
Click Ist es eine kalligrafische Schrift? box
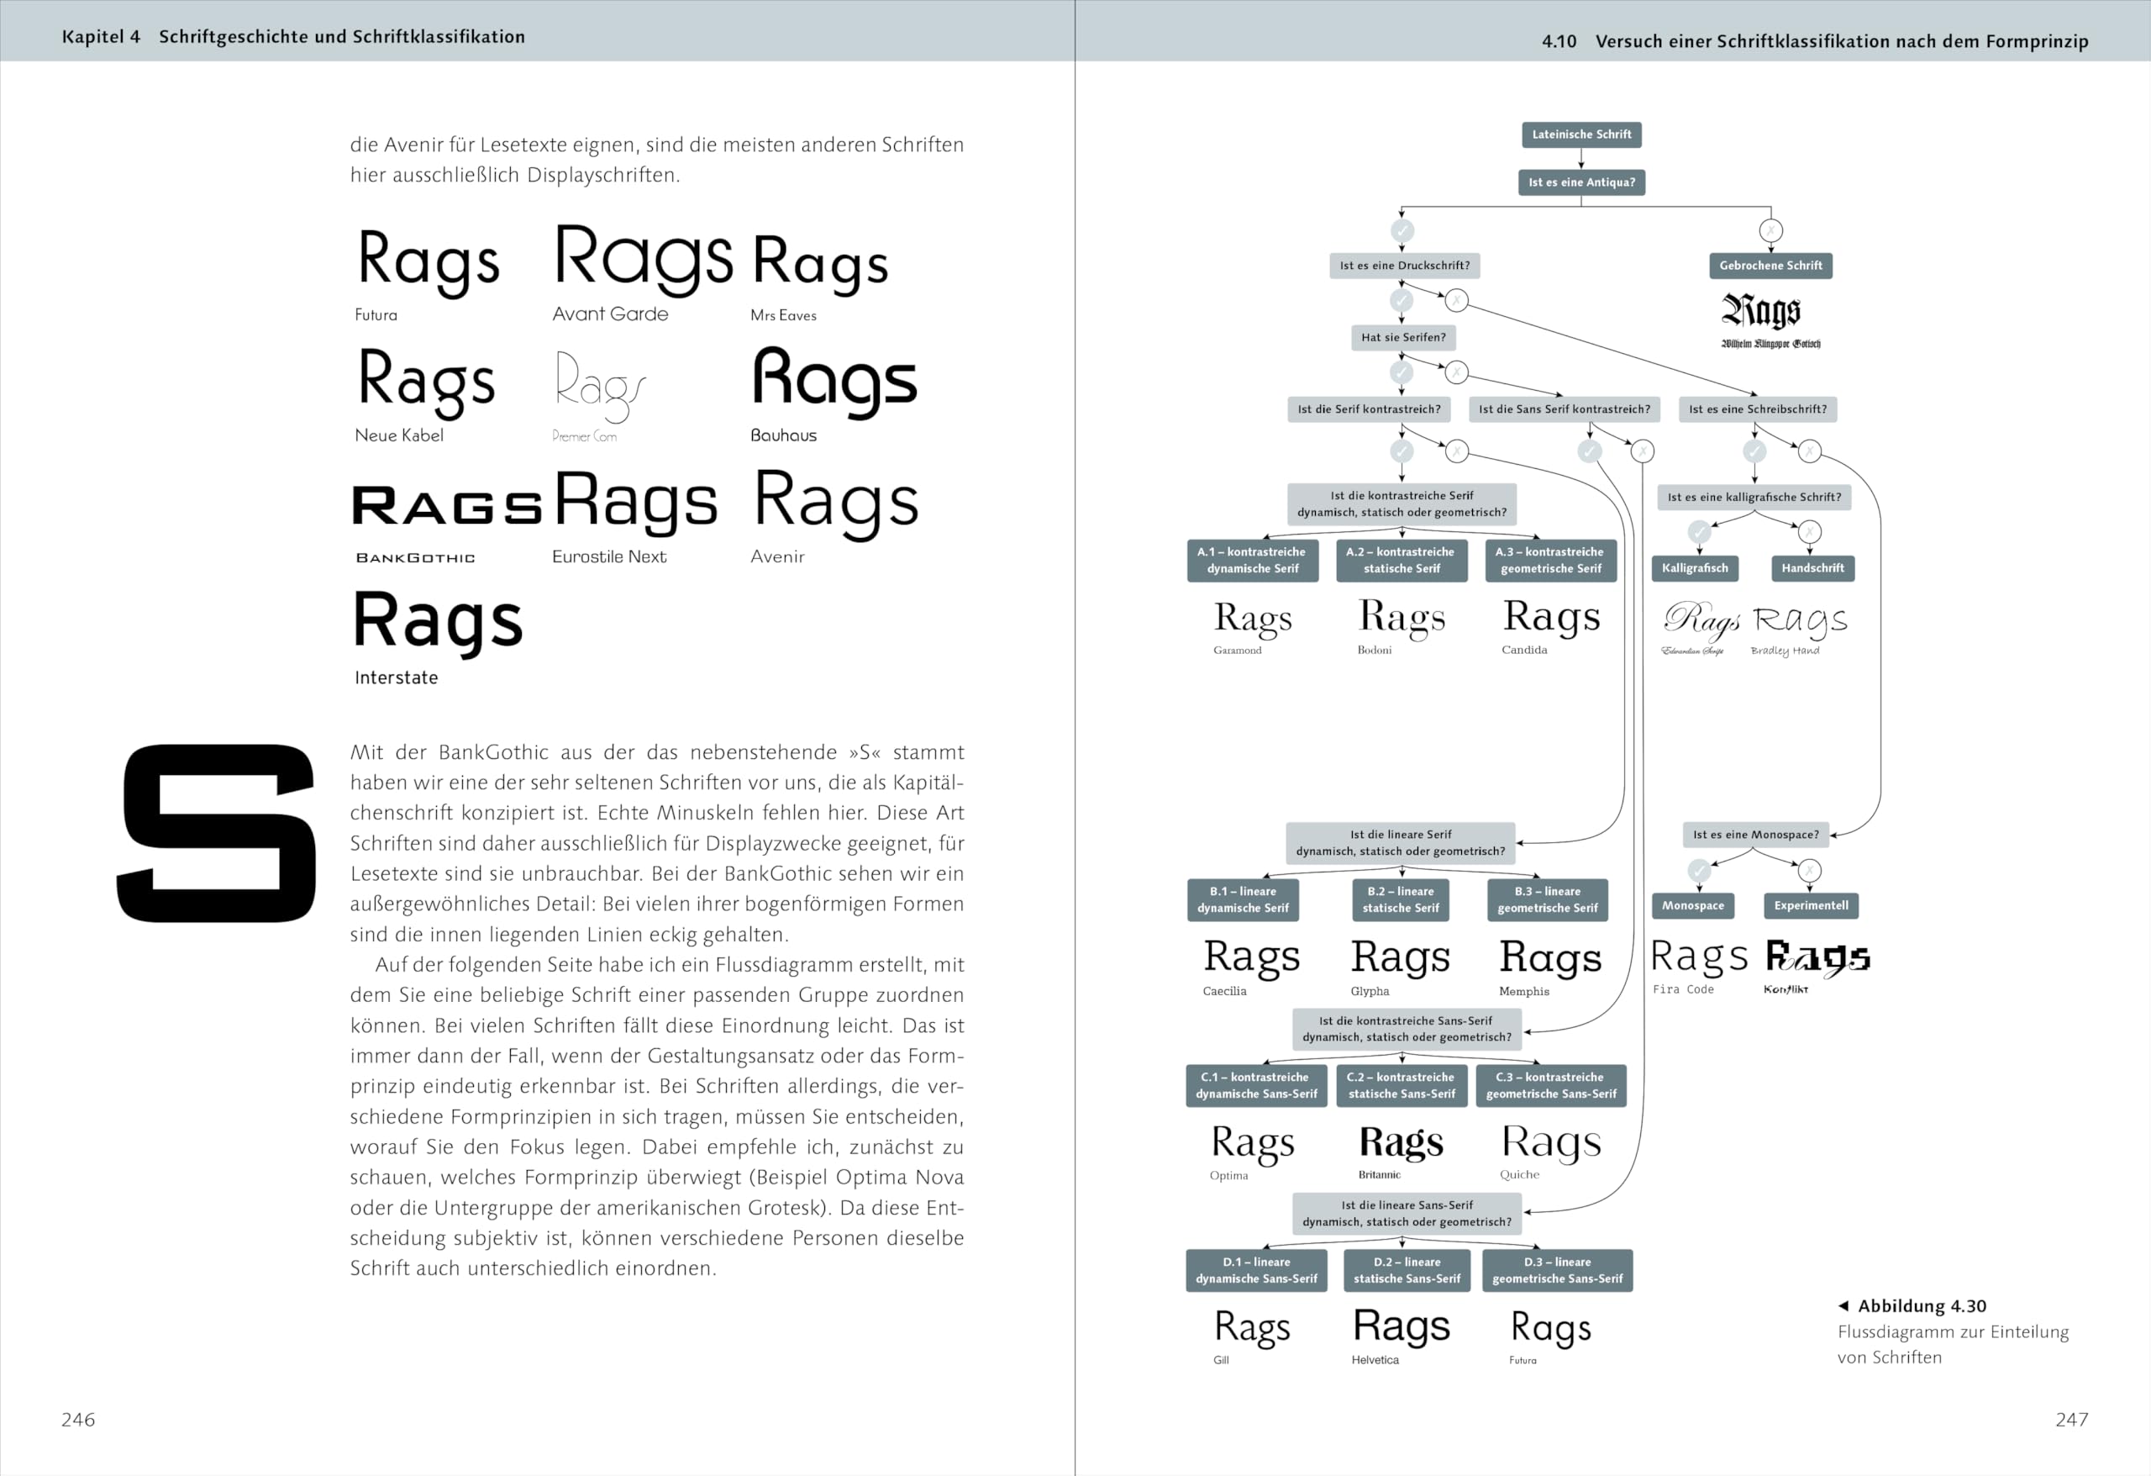pyautogui.click(x=1754, y=498)
